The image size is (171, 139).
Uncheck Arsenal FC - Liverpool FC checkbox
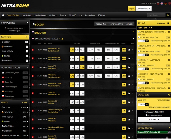pyautogui.click(x=139, y=60)
